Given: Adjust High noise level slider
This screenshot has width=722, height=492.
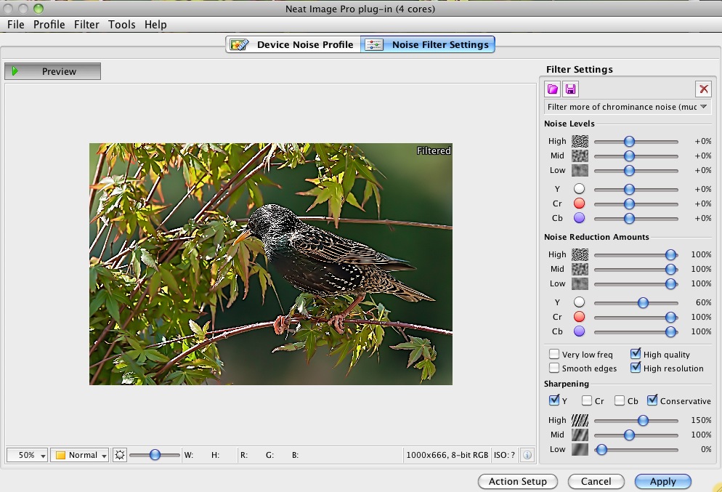Looking at the screenshot, I should [630, 142].
